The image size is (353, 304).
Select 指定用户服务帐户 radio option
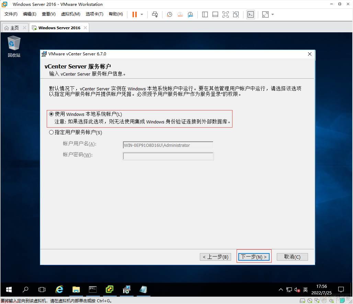(51, 132)
